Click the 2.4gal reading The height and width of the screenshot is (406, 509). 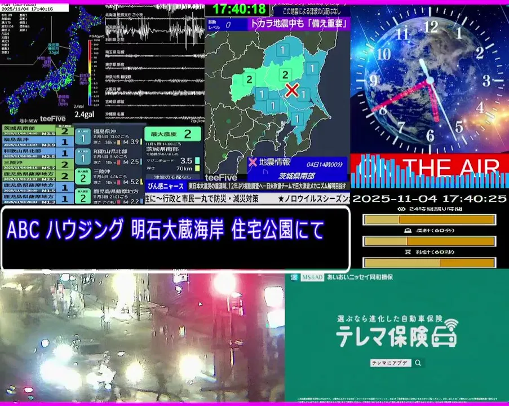(85, 114)
